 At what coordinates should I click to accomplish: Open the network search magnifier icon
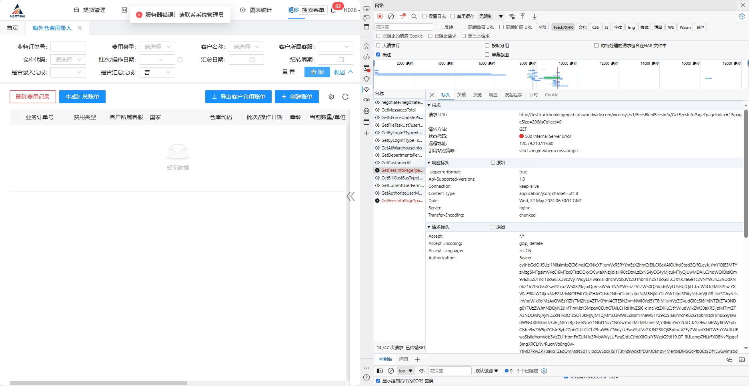pos(414,16)
